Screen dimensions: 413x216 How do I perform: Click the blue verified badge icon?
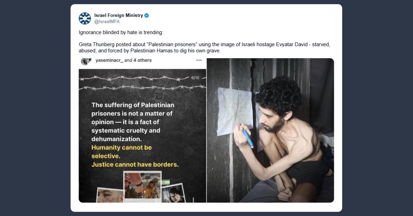point(147,16)
